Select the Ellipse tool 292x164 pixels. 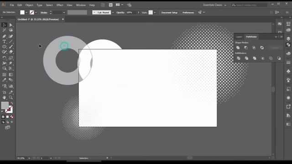pyautogui.click(x=4, y=46)
